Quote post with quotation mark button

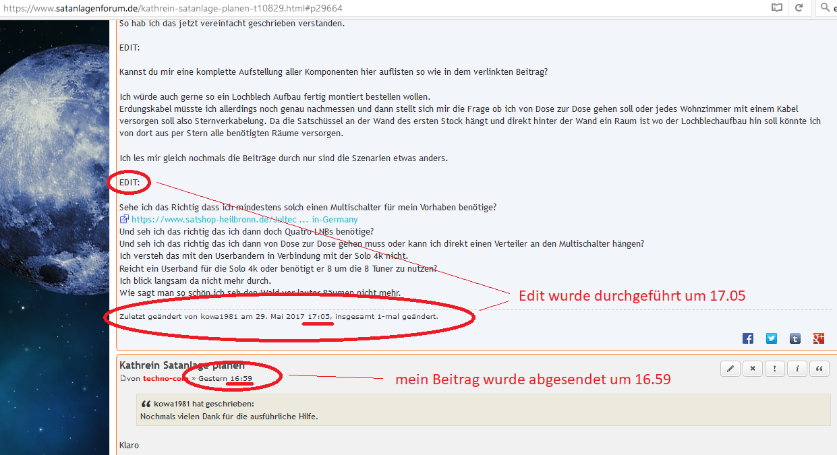point(819,369)
